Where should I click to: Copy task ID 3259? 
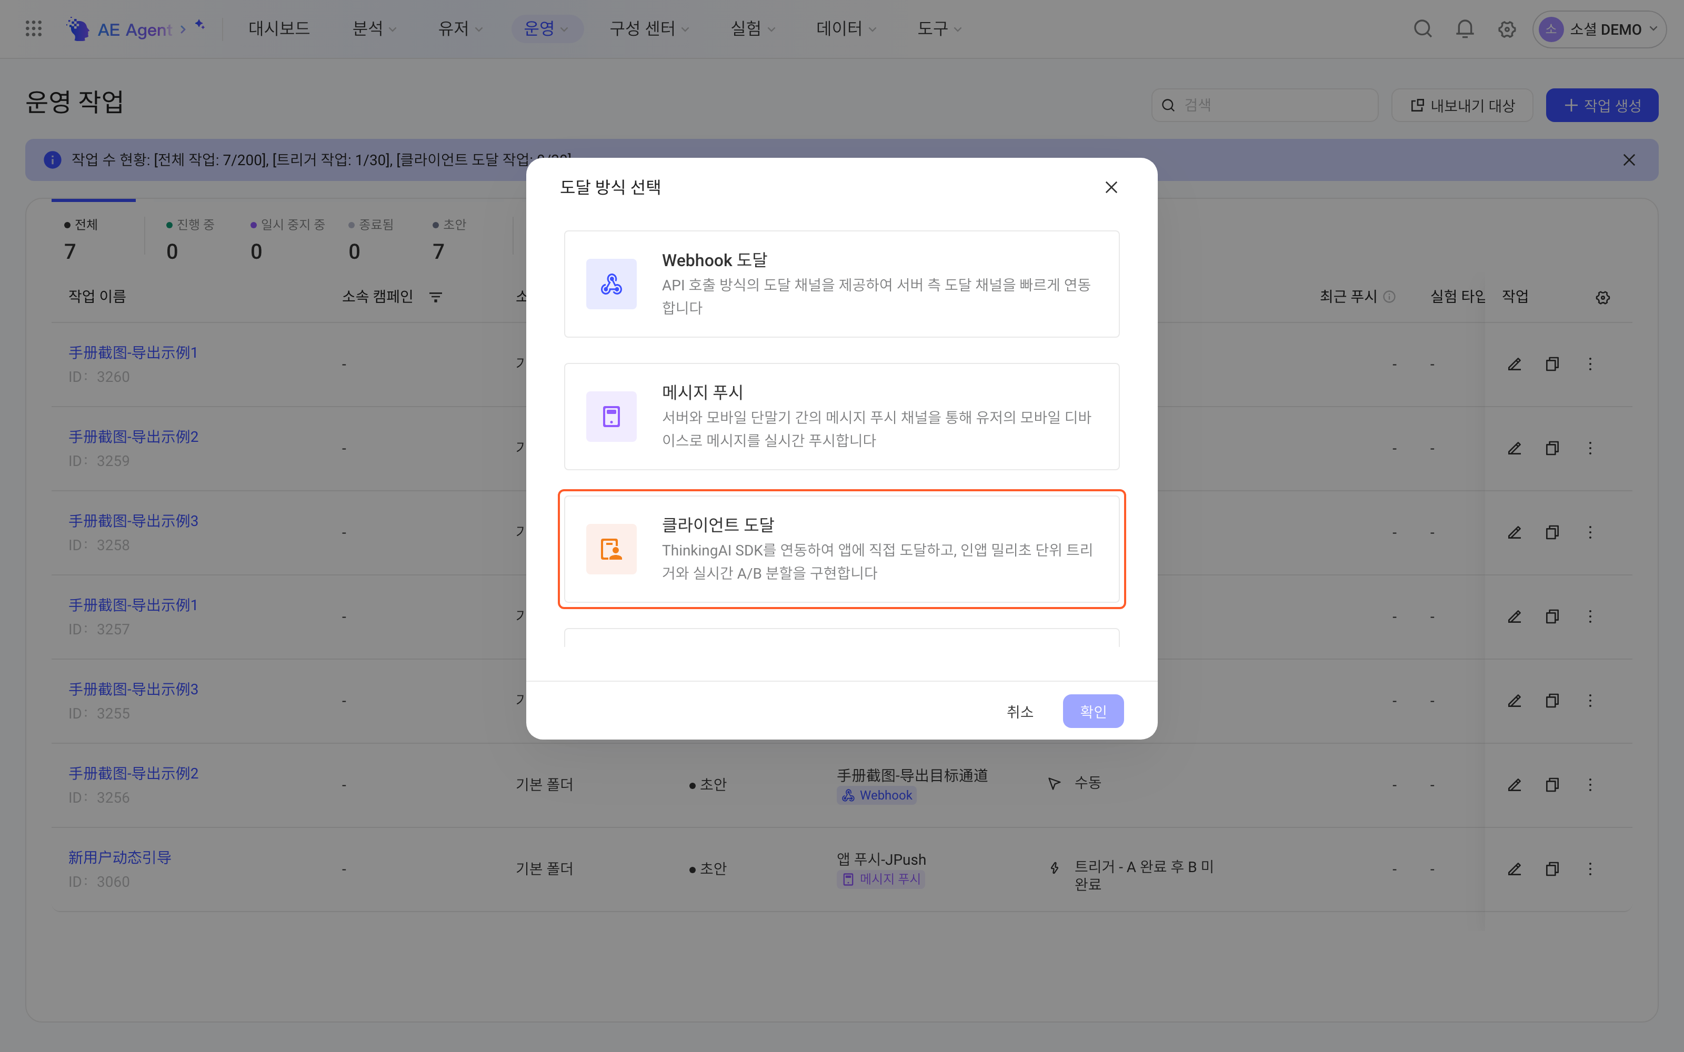[x=1552, y=448]
